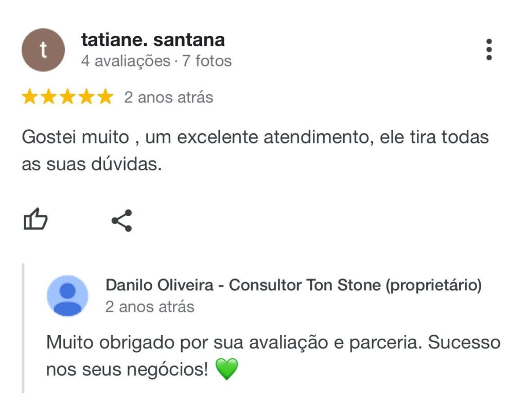This screenshot has height=403, width=527.
Task: Click the second yellow rating star
Action: (49, 97)
